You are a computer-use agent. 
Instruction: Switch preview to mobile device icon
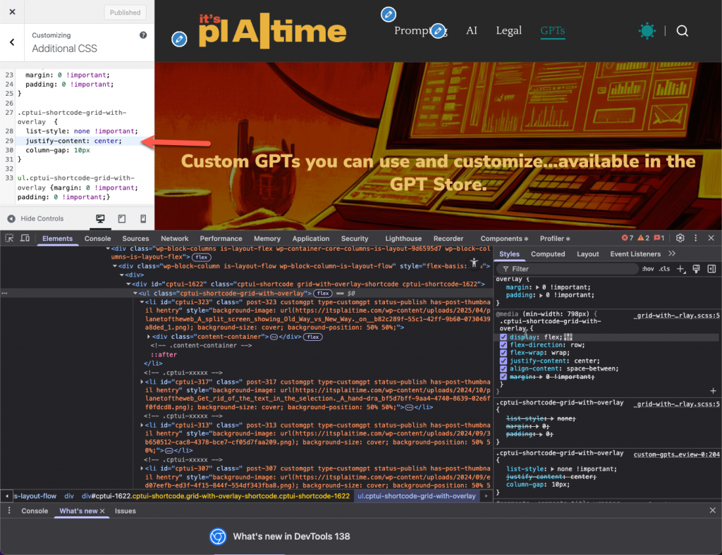(x=143, y=219)
